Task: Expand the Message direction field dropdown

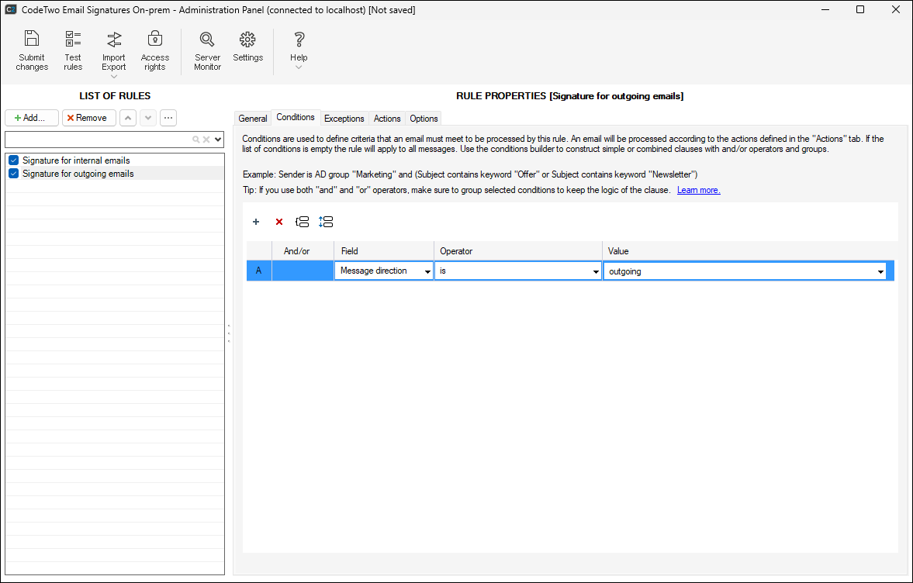Action: [x=427, y=271]
